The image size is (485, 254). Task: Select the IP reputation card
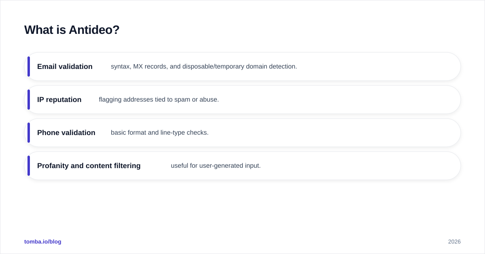click(x=242, y=100)
